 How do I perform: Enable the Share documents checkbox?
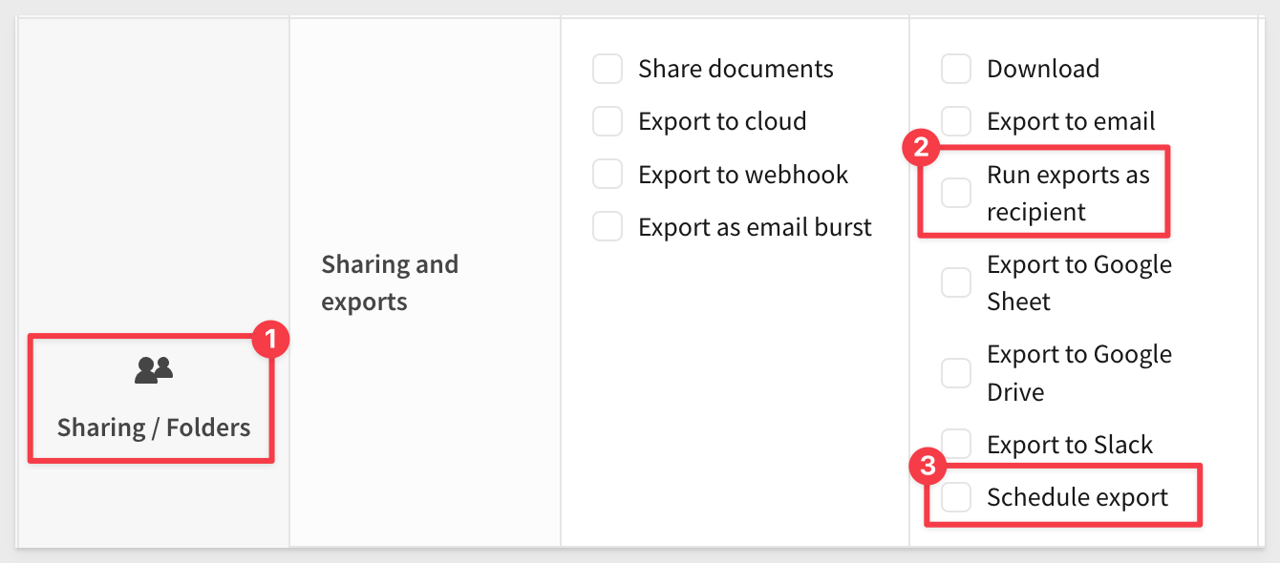(x=608, y=69)
